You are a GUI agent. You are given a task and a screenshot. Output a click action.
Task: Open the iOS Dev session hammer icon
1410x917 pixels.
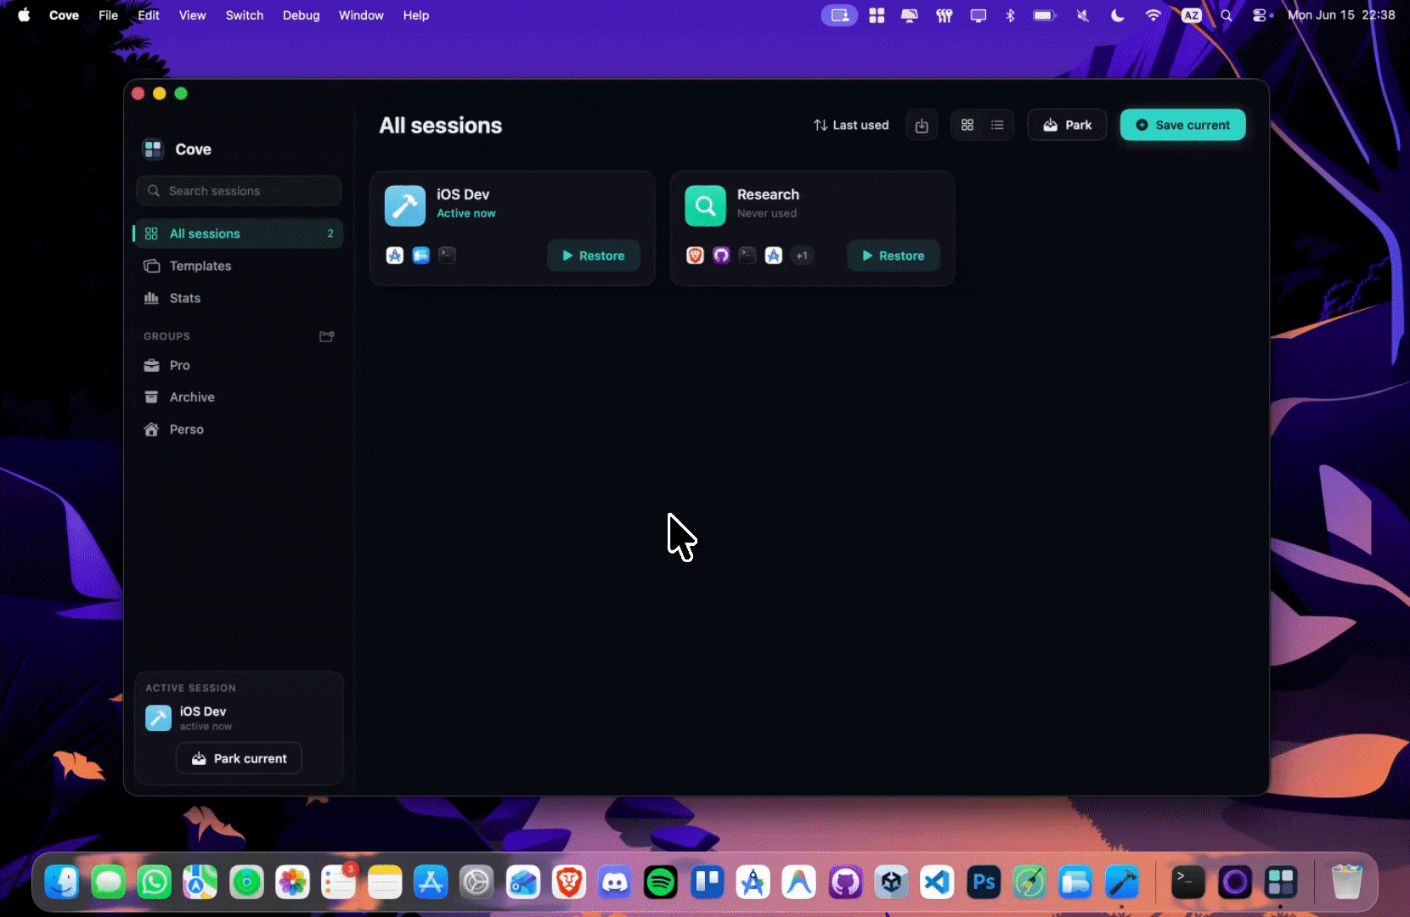point(404,205)
